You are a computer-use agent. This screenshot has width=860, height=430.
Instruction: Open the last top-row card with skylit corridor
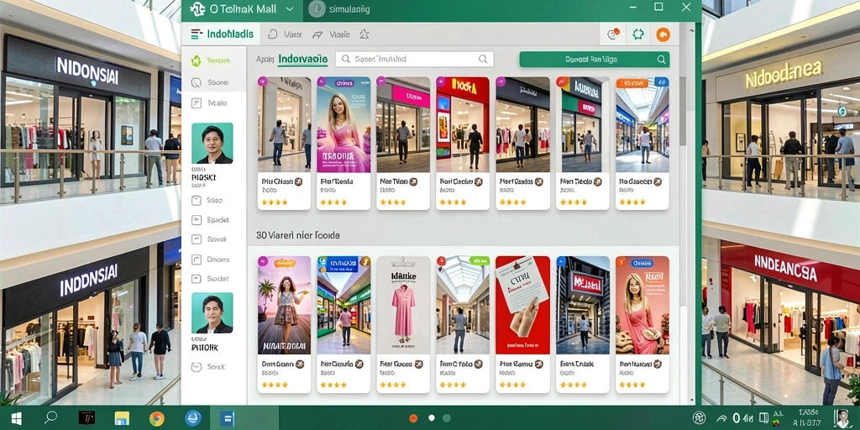click(642, 143)
